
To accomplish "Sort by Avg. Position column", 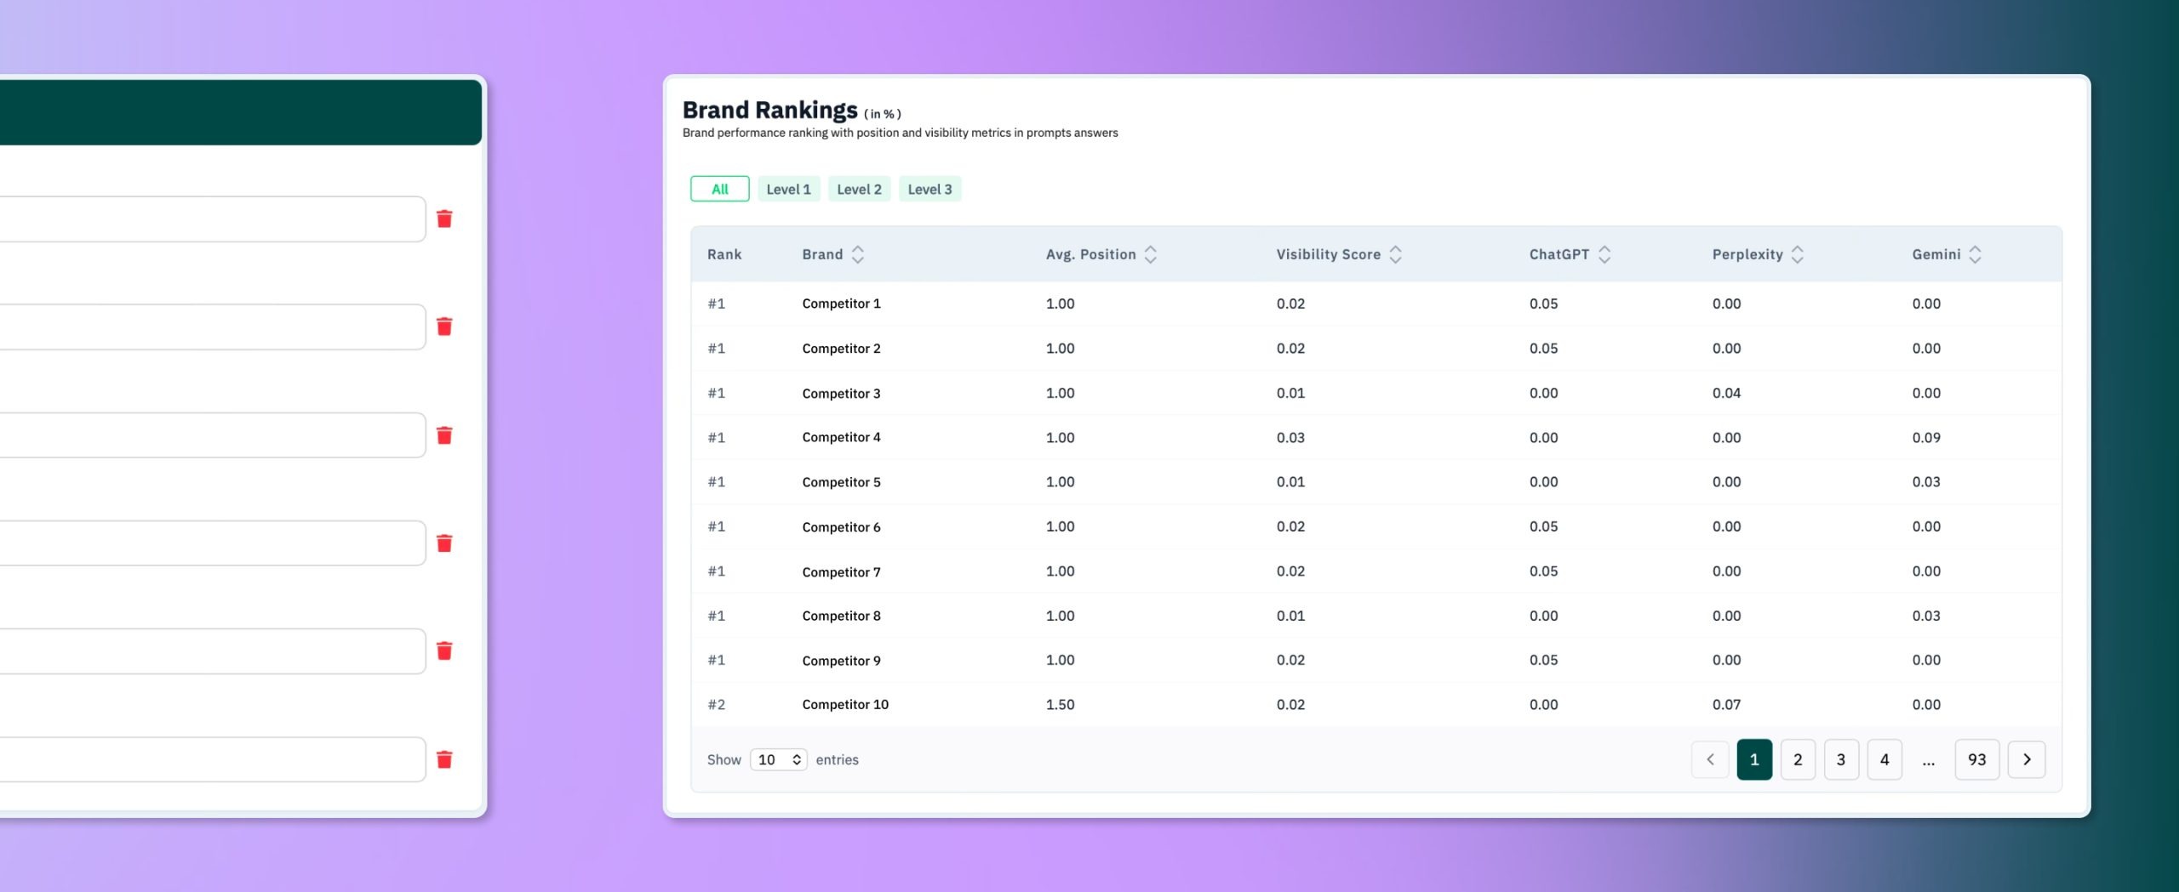I will (x=1151, y=254).
